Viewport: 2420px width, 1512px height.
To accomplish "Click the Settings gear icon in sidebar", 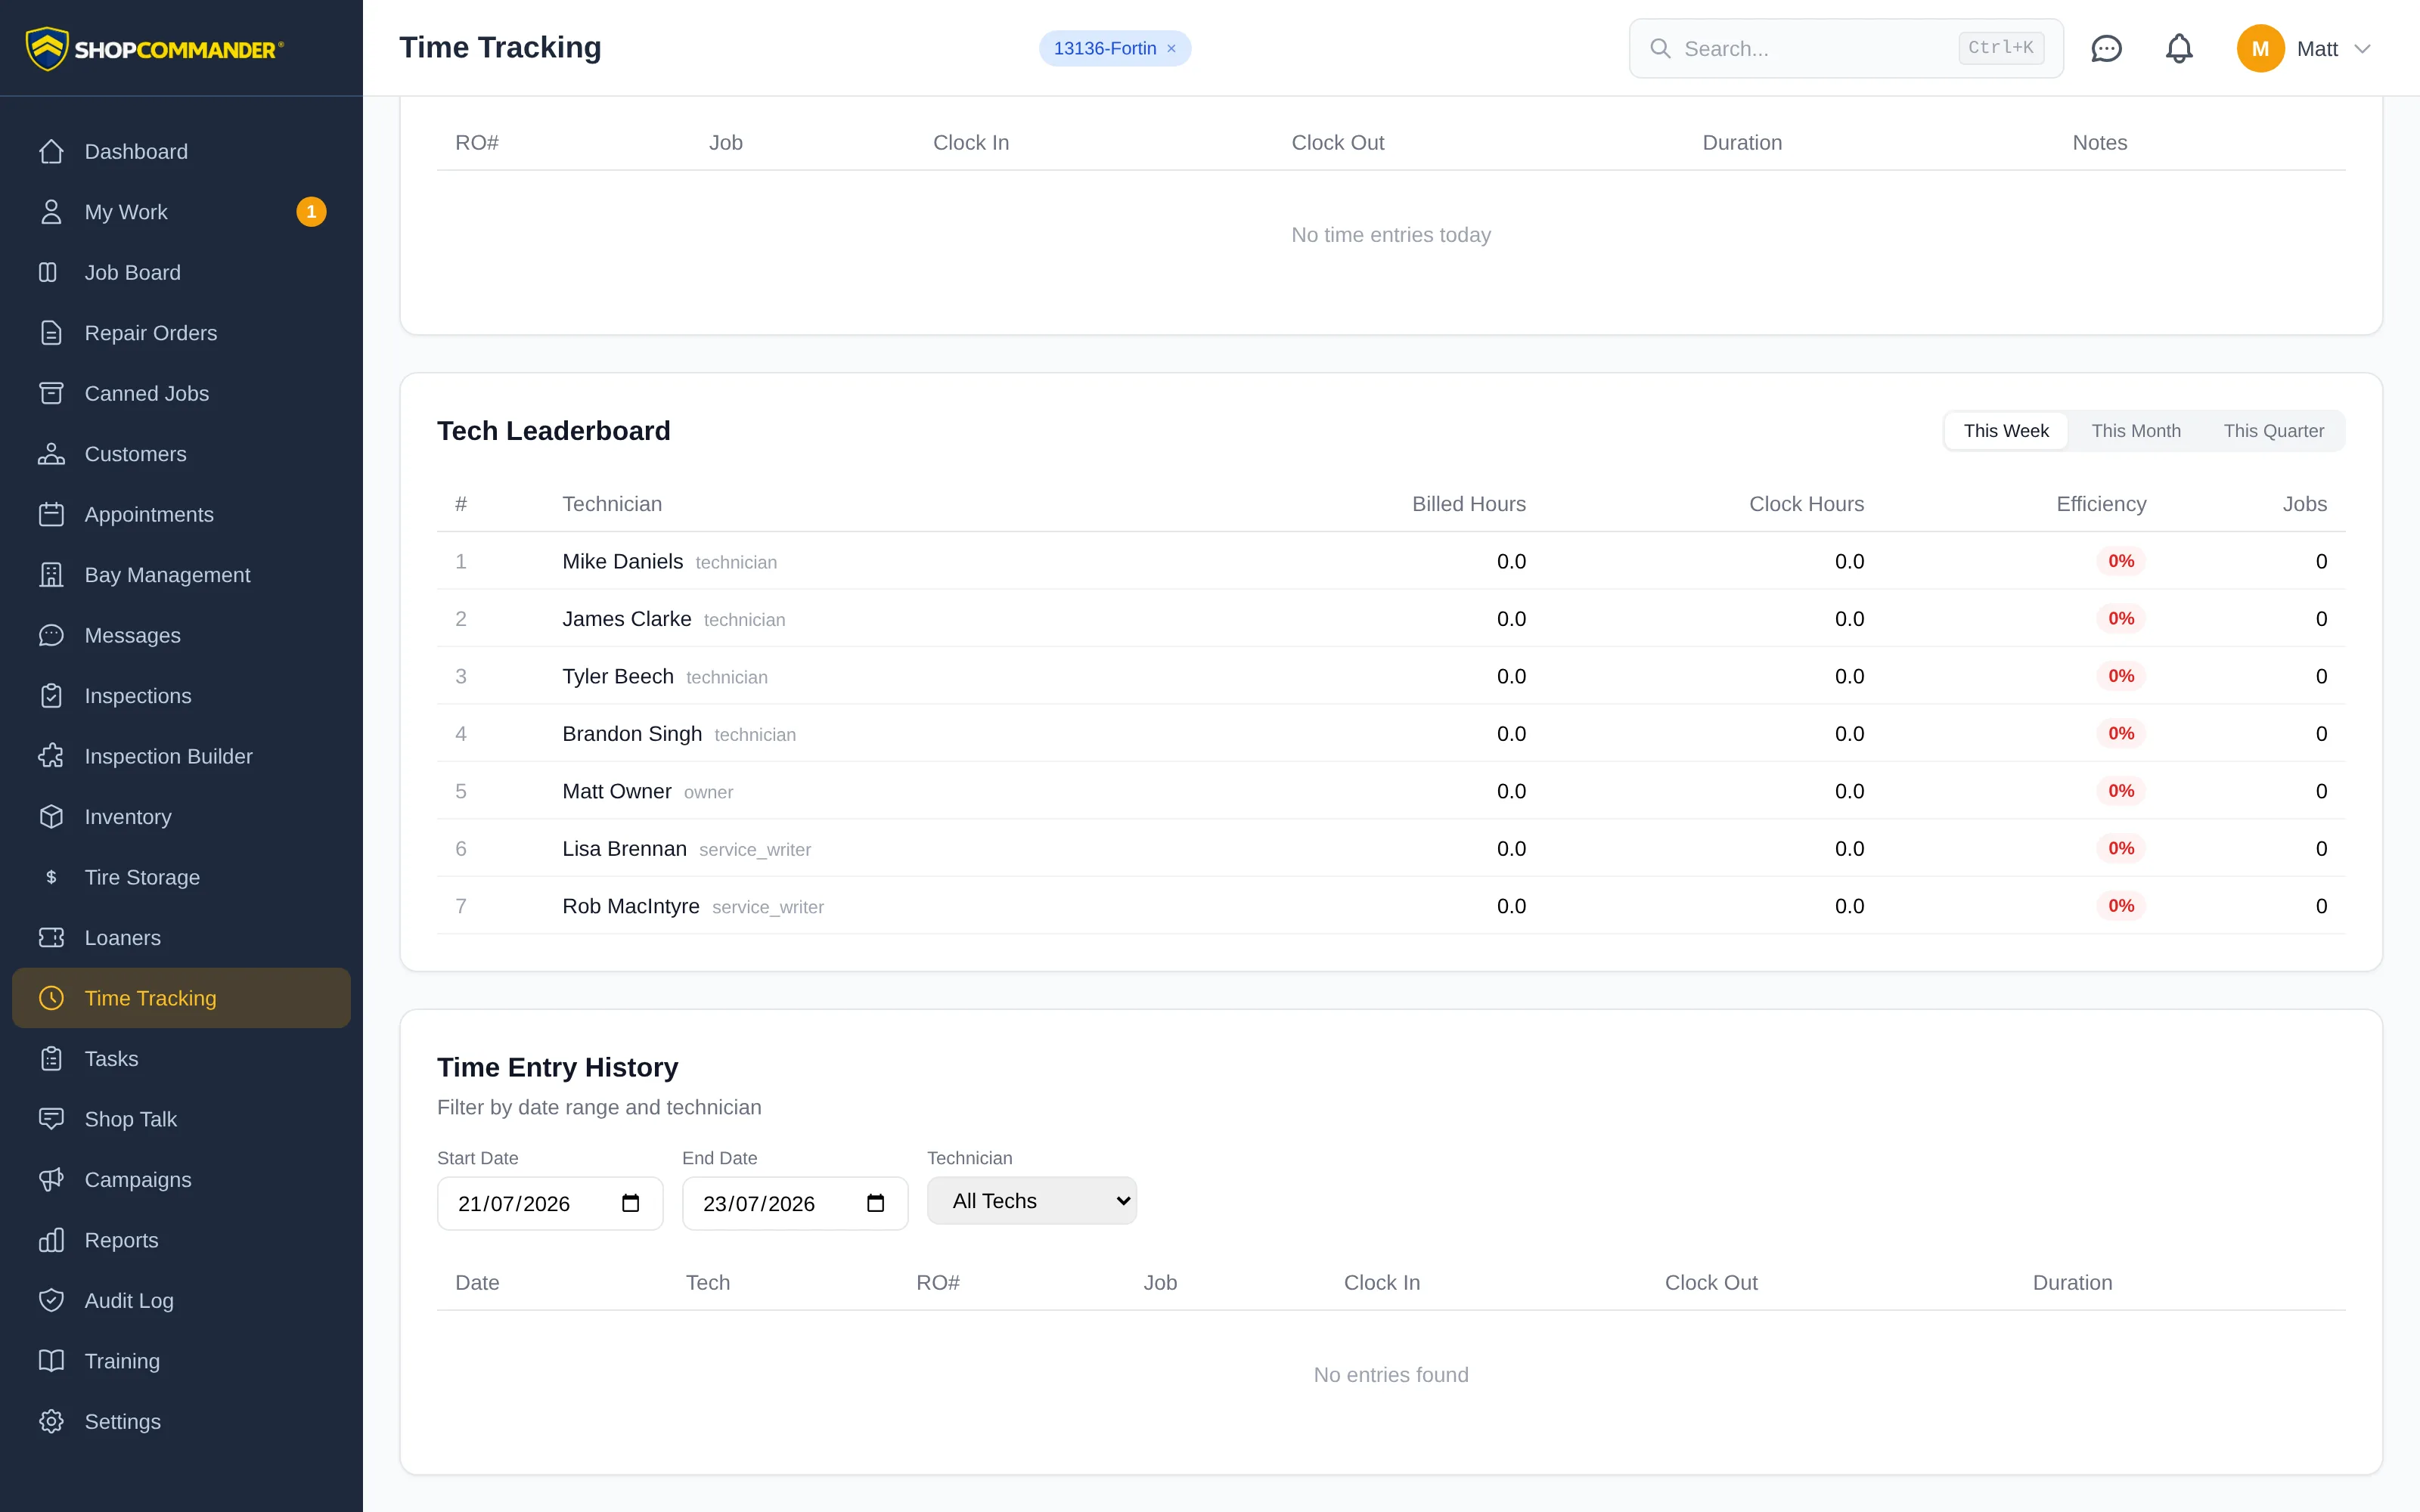I will pos(51,1421).
